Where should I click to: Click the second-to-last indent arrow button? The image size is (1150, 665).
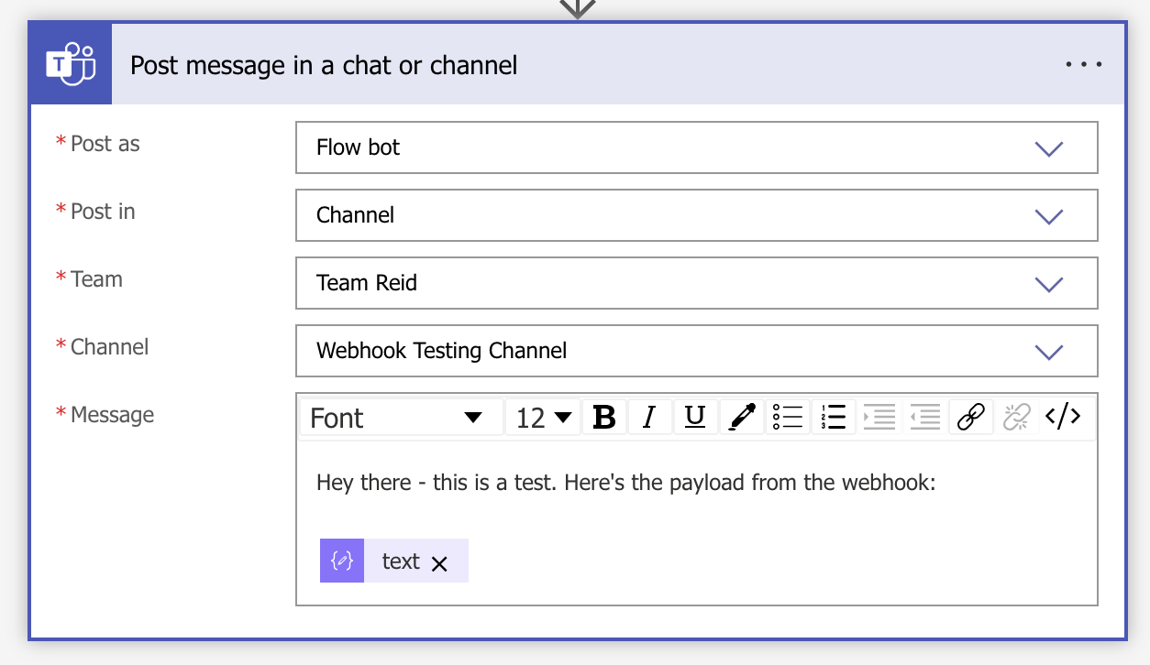pos(879,418)
